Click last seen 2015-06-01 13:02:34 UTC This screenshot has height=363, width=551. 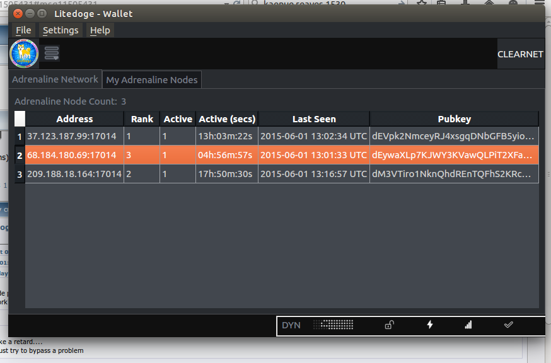click(x=314, y=136)
